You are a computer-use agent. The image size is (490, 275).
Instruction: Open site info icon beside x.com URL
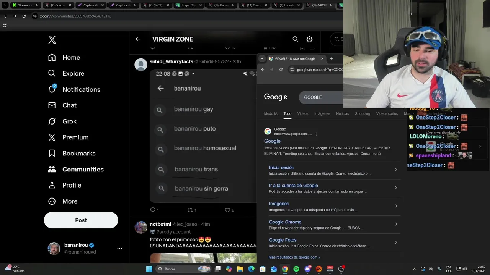tap(35, 16)
